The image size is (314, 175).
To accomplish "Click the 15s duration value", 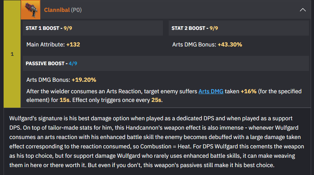I will pyautogui.click(x=64, y=100).
